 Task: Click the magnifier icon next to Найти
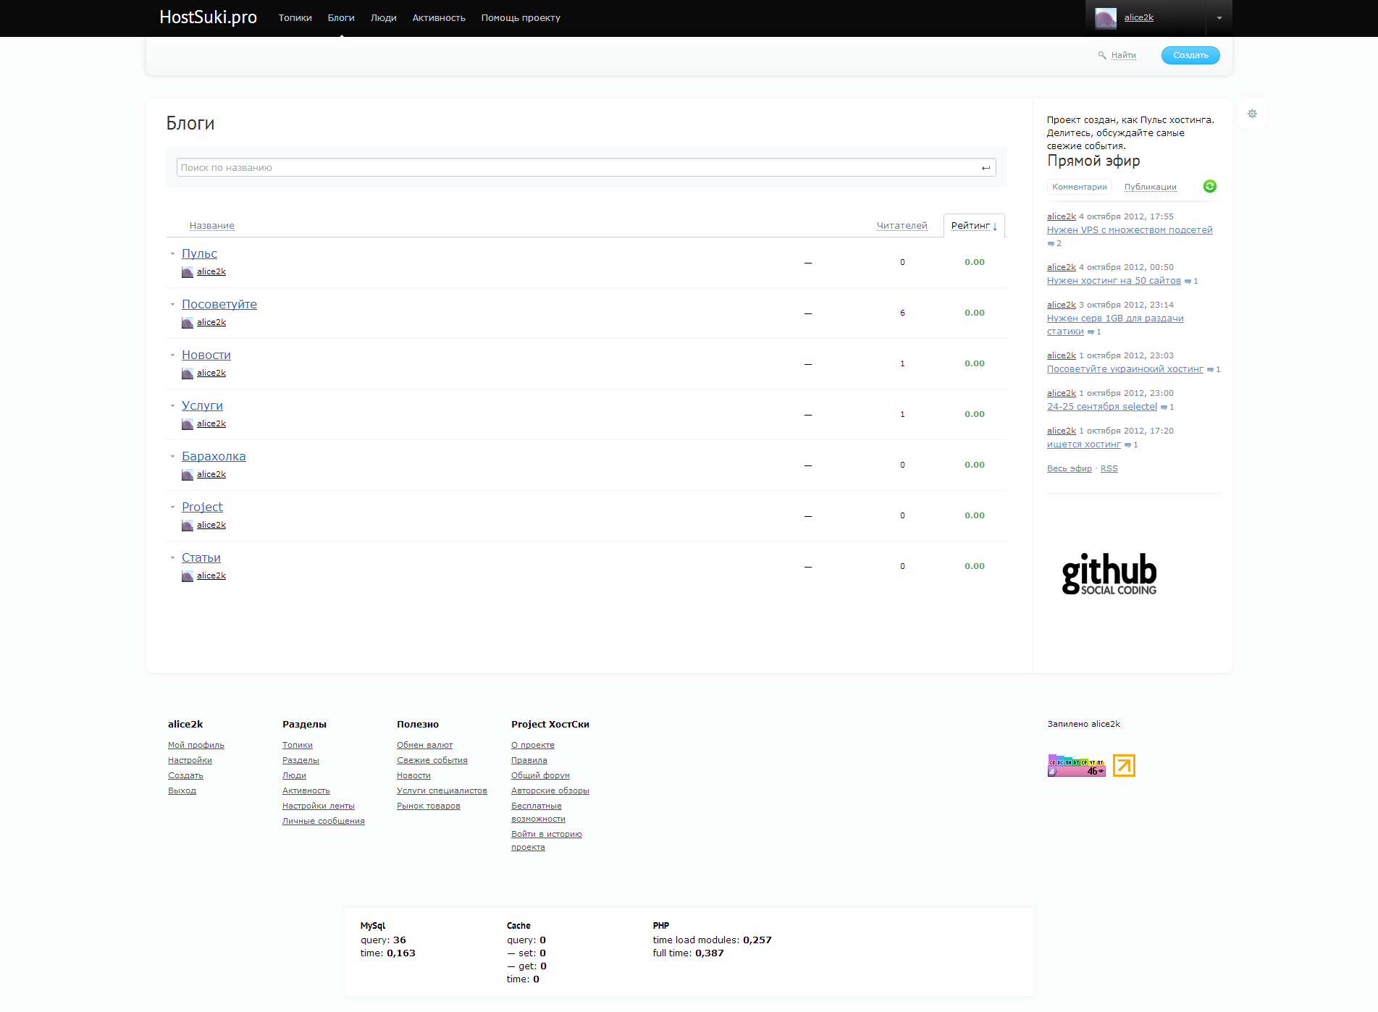pyautogui.click(x=1102, y=55)
